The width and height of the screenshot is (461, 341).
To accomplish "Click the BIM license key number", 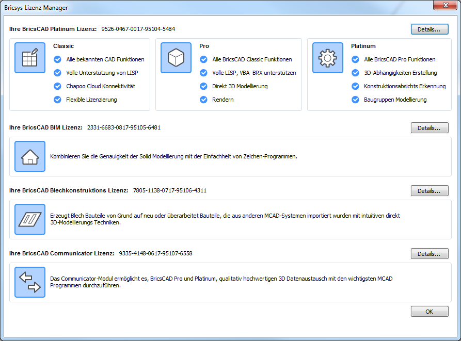I will coord(123,127).
